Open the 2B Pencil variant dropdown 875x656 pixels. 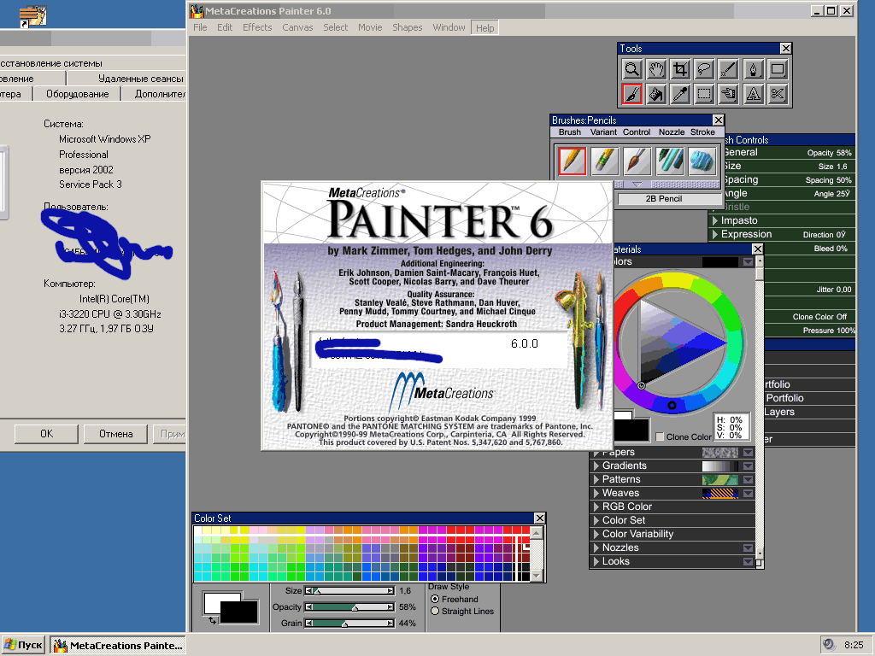click(x=669, y=198)
